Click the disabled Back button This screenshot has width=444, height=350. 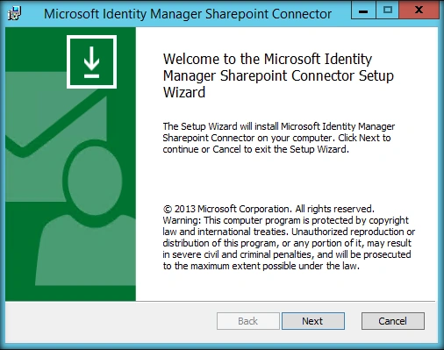pyautogui.click(x=248, y=321)
